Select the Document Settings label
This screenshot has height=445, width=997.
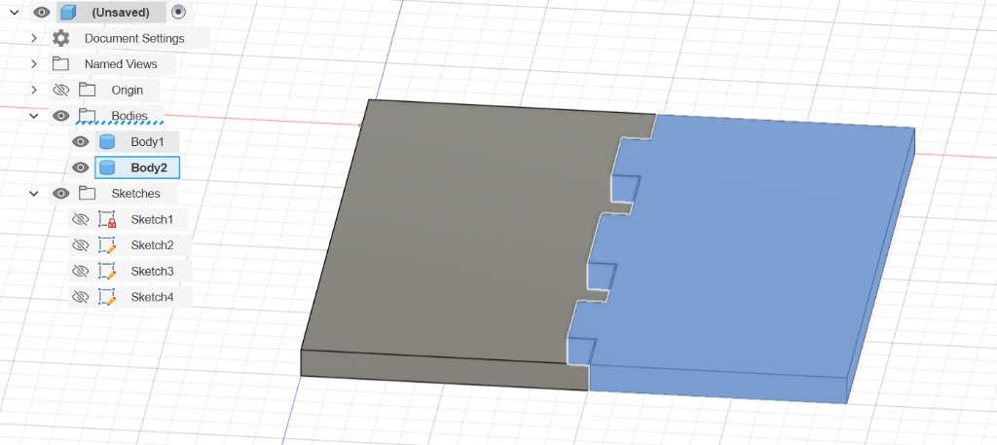(134, 38)
